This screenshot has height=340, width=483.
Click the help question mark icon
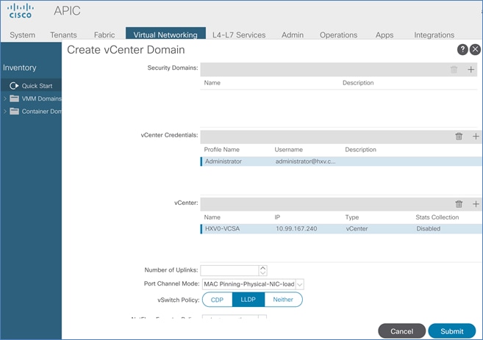462,50
